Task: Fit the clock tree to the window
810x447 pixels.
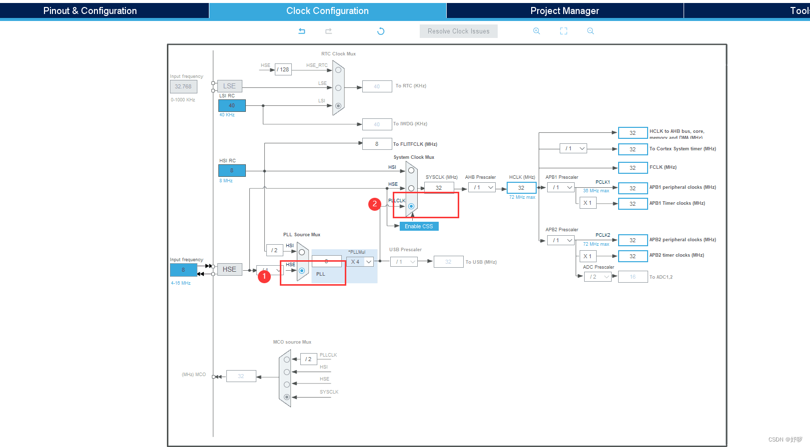Action: [x=564, y=31]
